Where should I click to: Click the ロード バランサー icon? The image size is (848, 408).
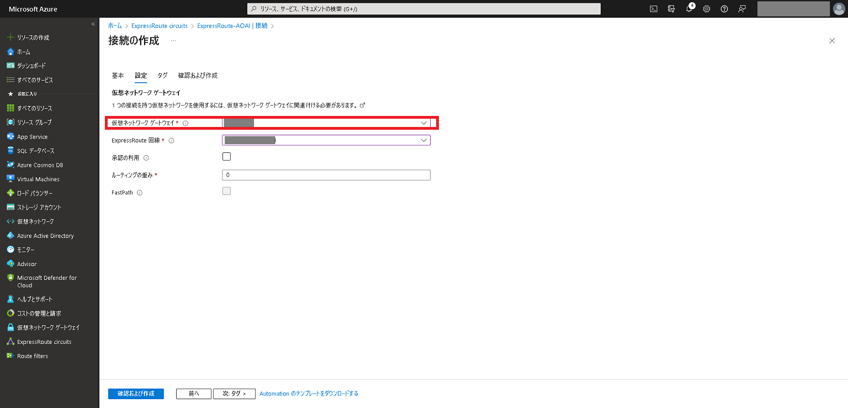click(x=10, y=193)
